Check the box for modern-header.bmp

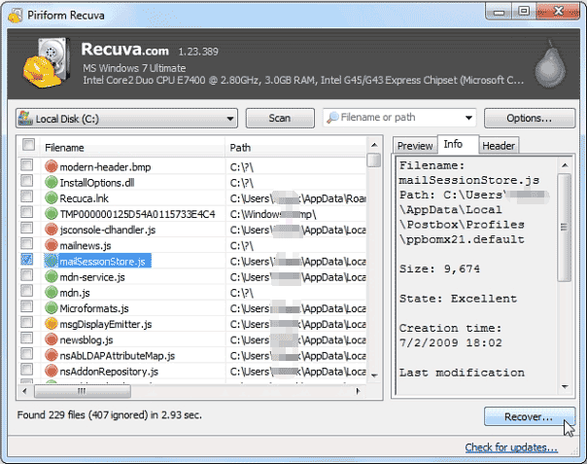(x=26, y=165)
